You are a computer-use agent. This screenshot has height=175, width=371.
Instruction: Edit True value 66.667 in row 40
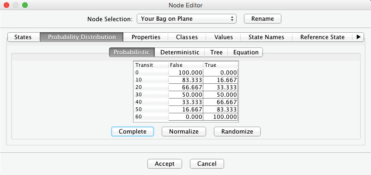click(220, 102)
